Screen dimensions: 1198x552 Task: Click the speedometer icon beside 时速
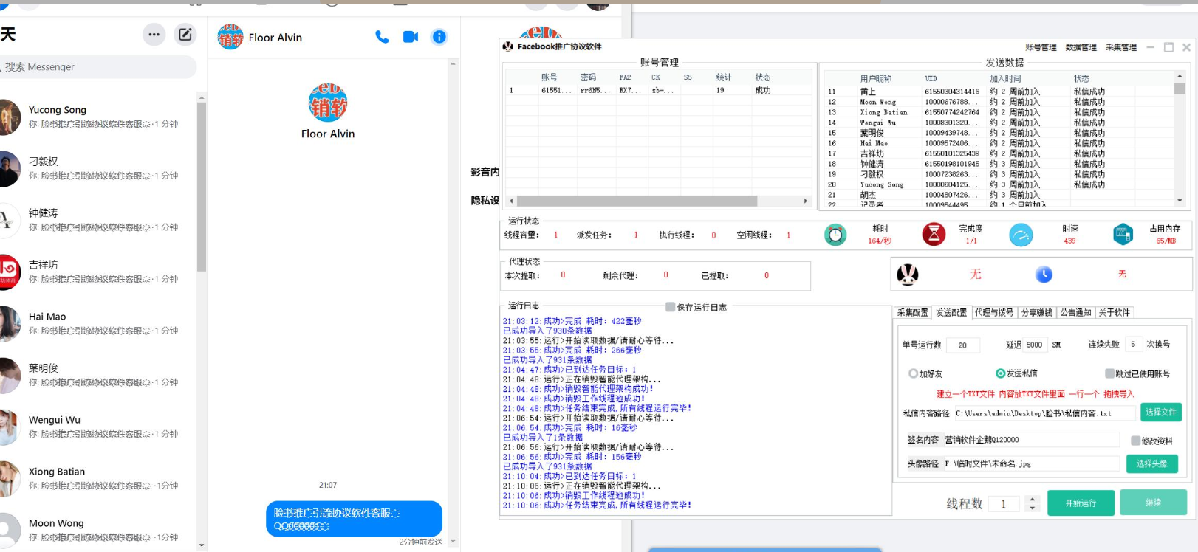1021,235
